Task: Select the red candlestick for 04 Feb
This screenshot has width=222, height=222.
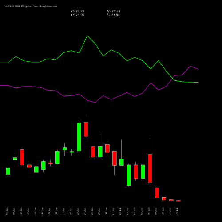Action: pos(136,172)
